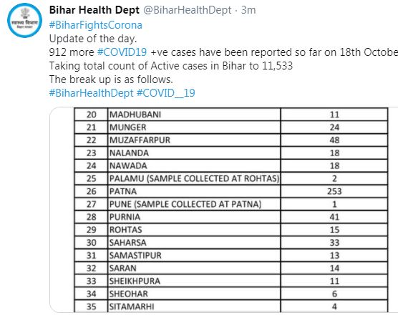Select the SITAMARHI row in table

point(231,307)
